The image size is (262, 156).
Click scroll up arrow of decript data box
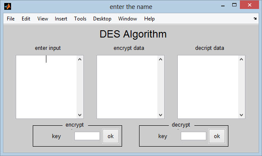click(x=242, y=59)
